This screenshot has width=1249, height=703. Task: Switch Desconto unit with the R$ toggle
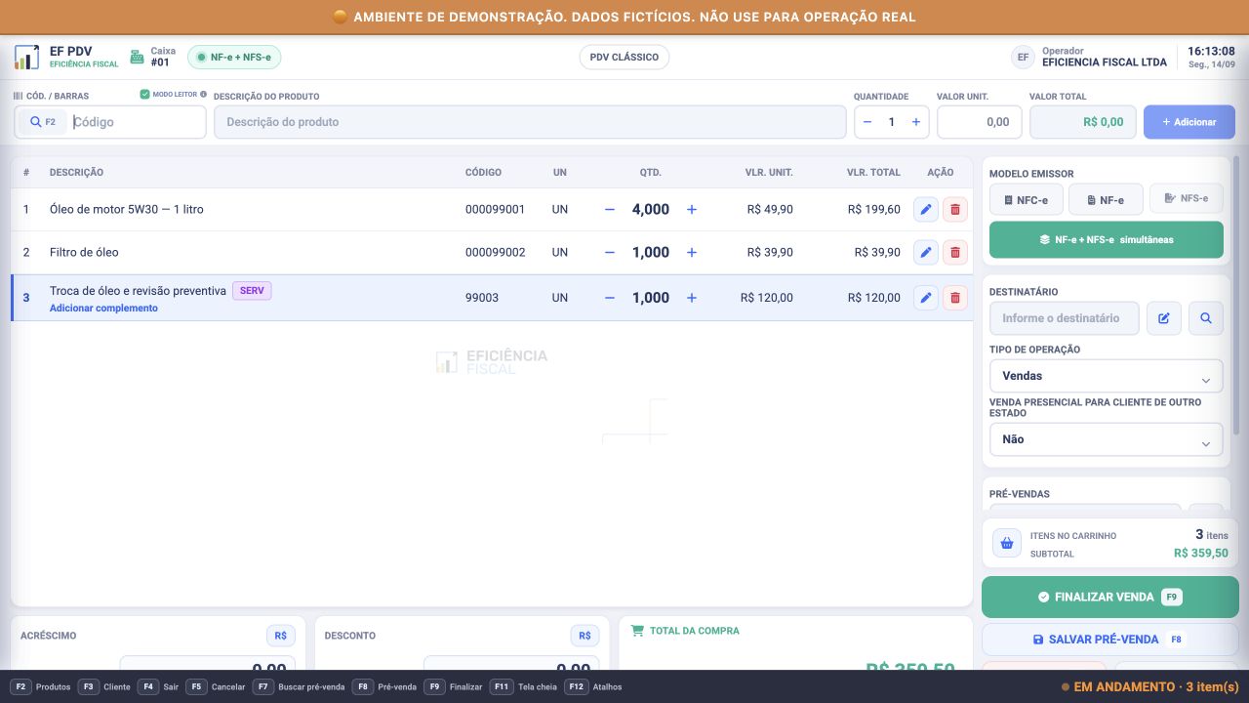(x=585, y=636)
